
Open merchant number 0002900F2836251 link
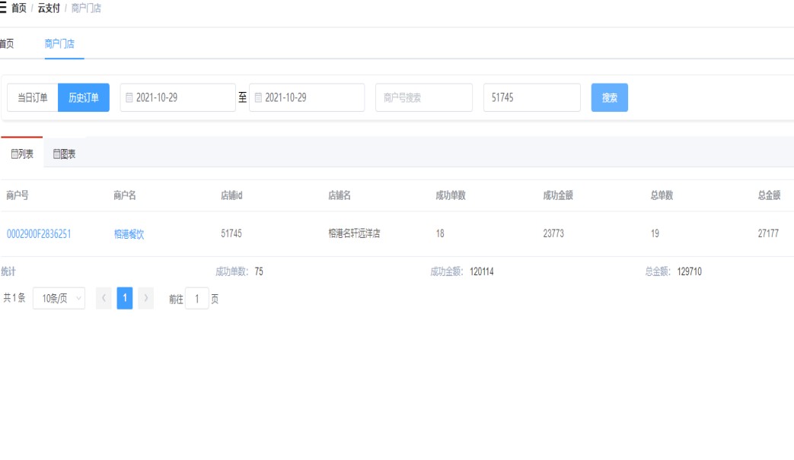click(39, 234)
